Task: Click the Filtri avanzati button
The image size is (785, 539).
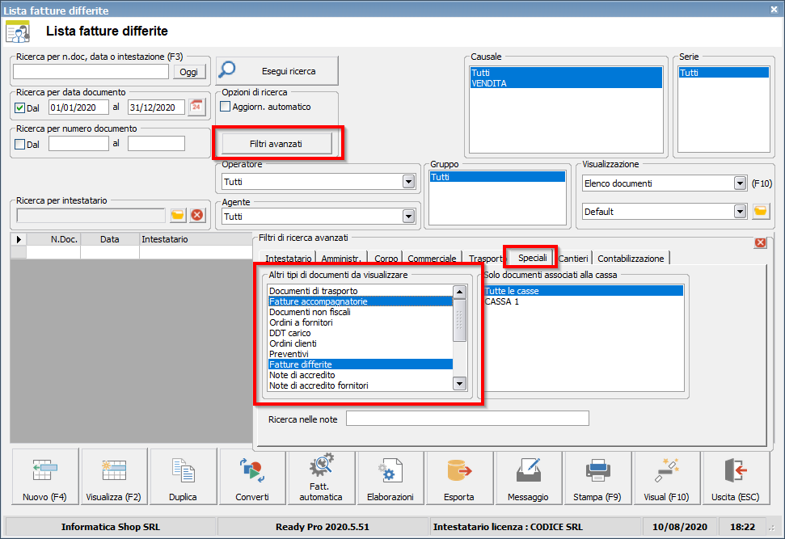Action: pos(276,144)
